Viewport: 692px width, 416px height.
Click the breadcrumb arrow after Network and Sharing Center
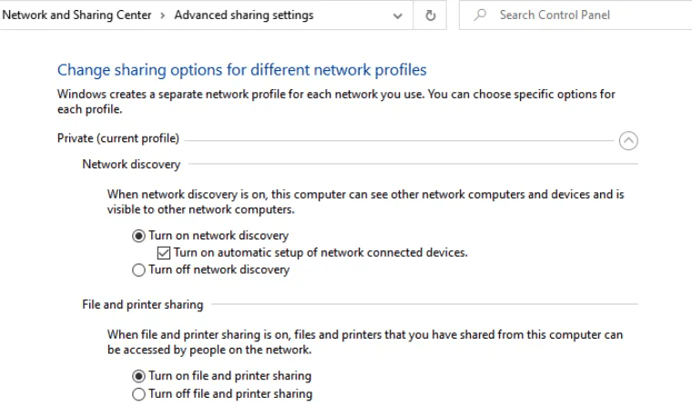pos(162,15)
